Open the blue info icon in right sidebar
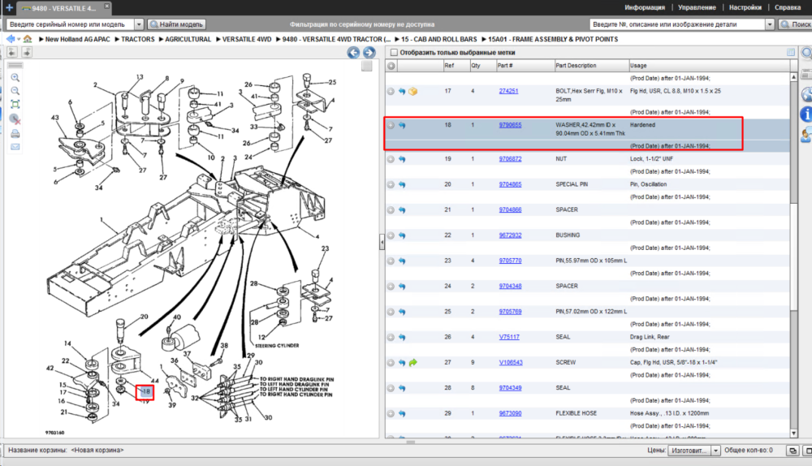The image size is (812, 466). pos(806,114)
